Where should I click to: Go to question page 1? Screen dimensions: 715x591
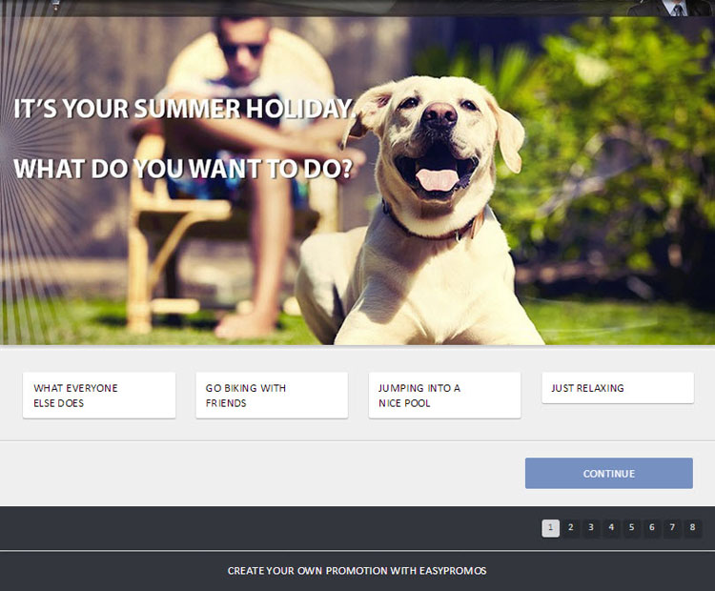pos(550,528)
